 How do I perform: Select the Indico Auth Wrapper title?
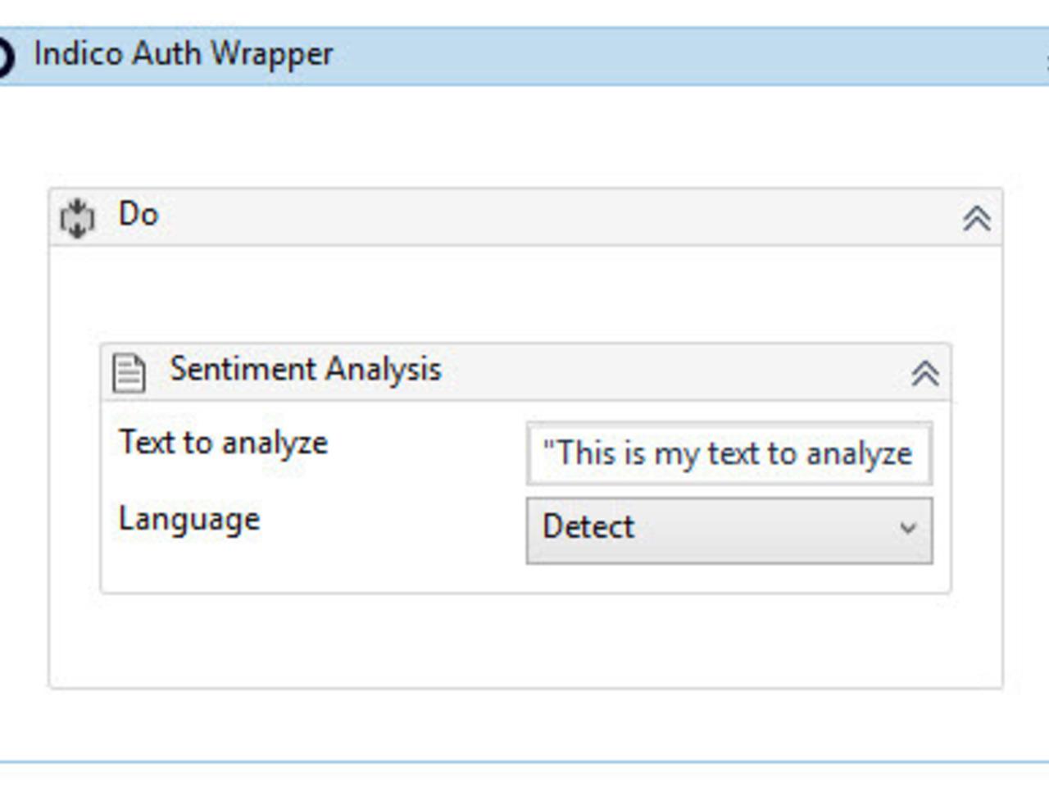(184, 55)
